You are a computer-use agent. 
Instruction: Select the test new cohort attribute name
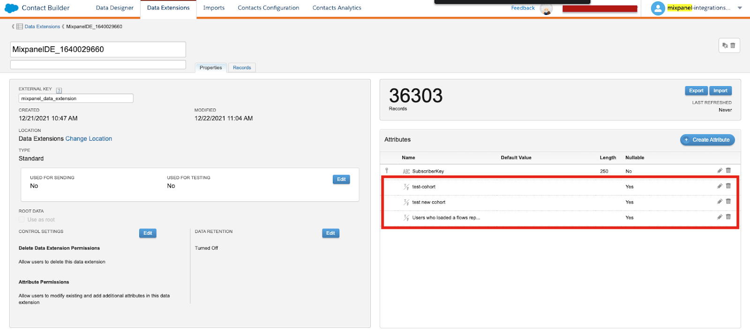point(429,202)
